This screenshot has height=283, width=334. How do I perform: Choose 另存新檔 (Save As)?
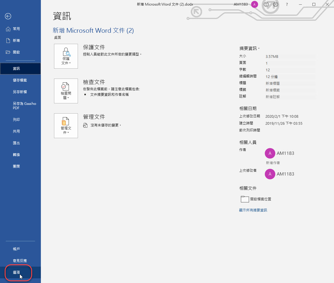tap(20, 92)
